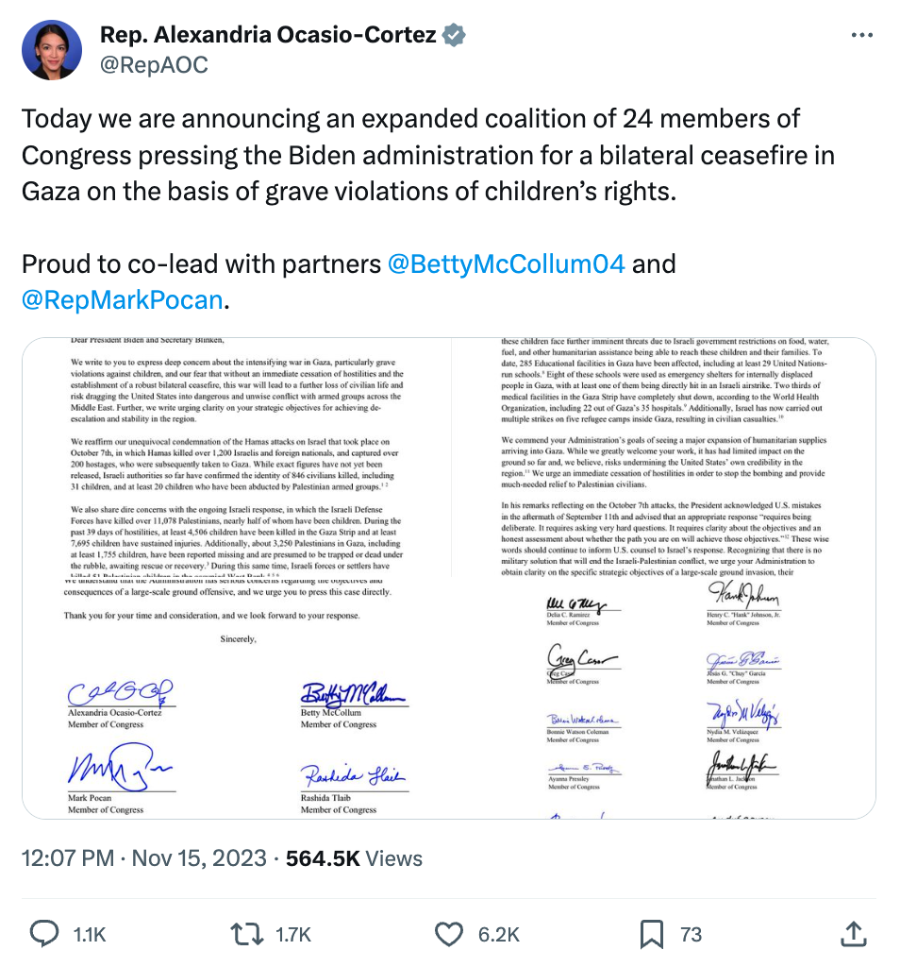This screenshot has height=967, width=900.
Task: Click the blue verified checkmark badge
Action: pos(454,36)
